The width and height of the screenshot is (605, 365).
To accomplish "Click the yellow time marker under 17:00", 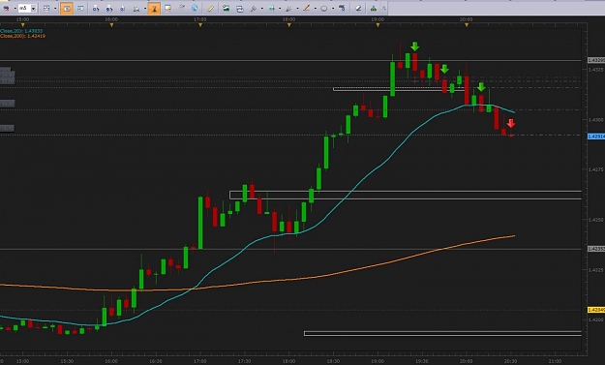I will click(200, 25).
